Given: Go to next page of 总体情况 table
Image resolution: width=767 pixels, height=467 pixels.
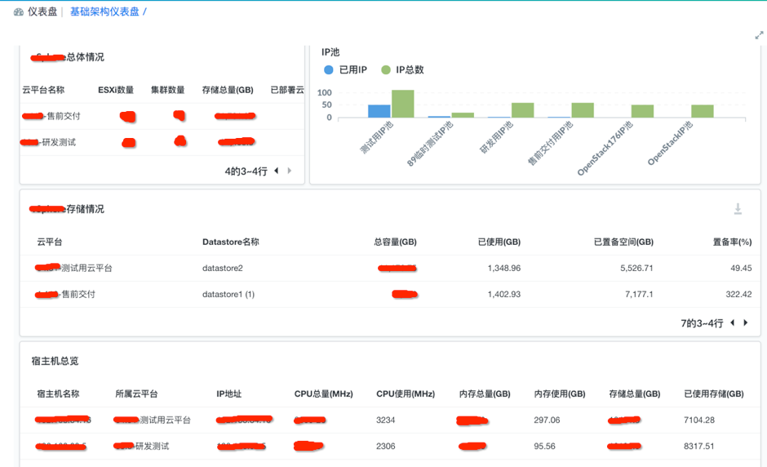Looking at the screenshot, I should click(290, 171).
